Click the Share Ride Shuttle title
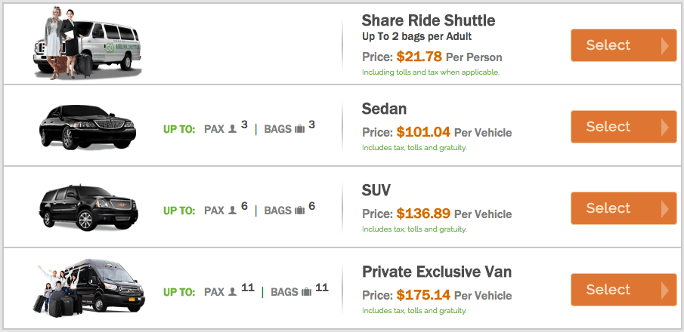684x332 pixels. click(x=429, y=20)
